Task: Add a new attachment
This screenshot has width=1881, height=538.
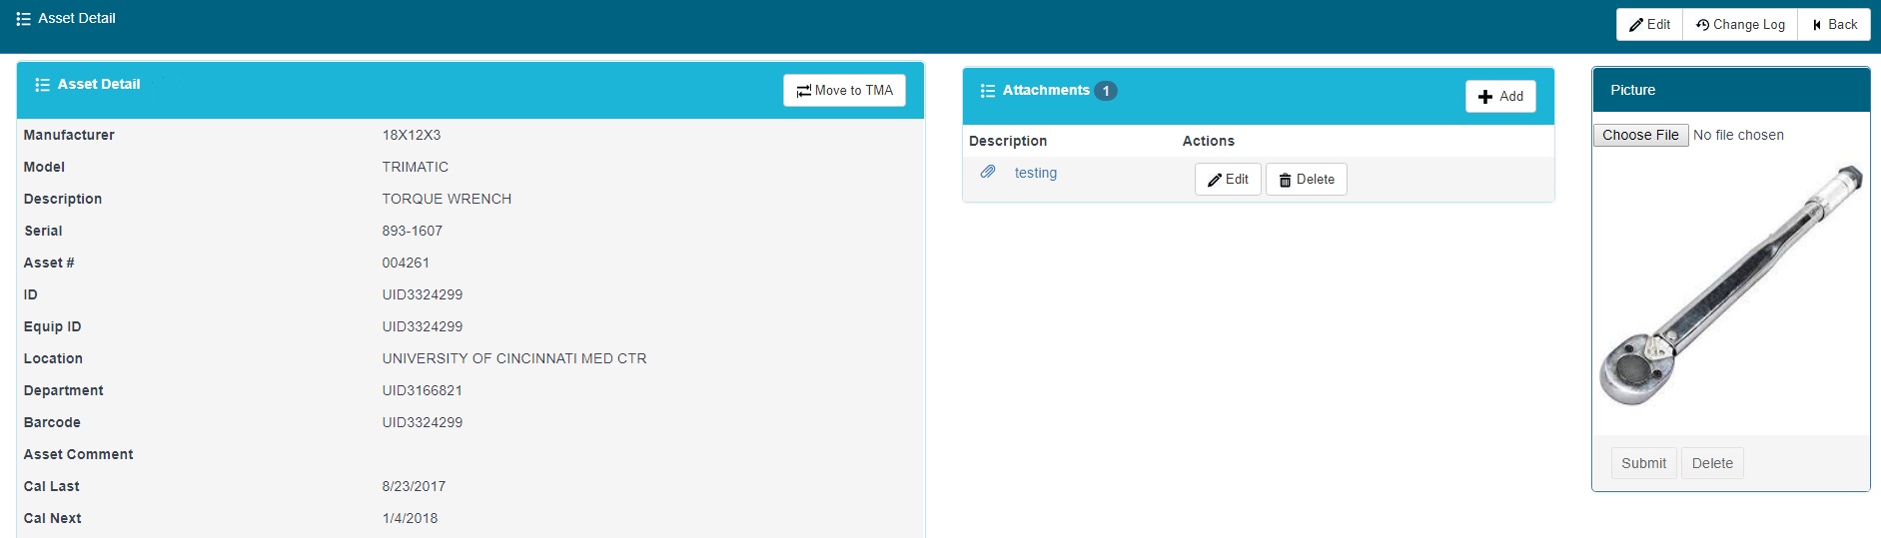Action: [1499, 97]
